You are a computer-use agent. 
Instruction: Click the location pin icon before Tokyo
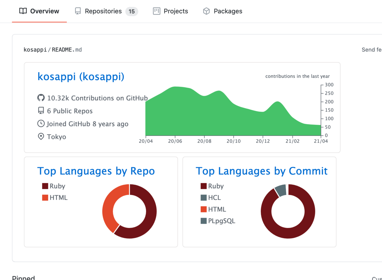[x=41, y=136]
